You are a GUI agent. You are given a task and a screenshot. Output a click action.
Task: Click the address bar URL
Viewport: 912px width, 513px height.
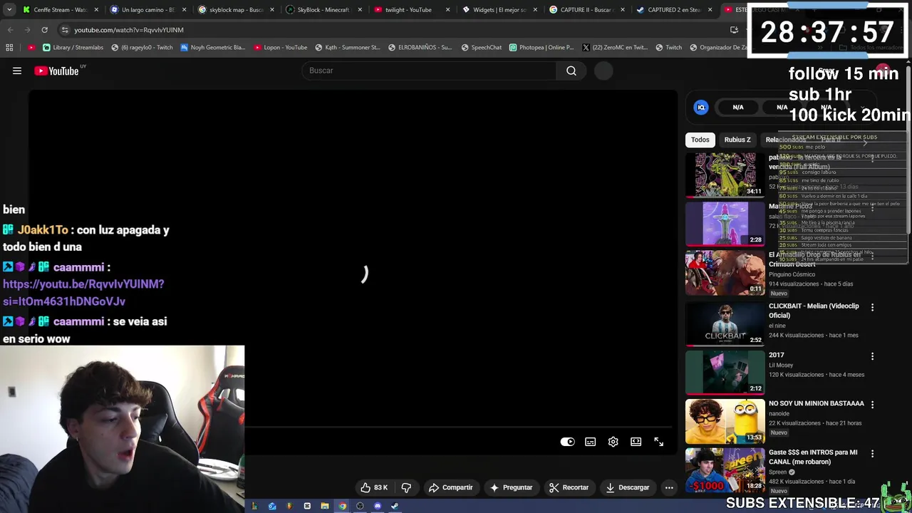pos(129,30)
